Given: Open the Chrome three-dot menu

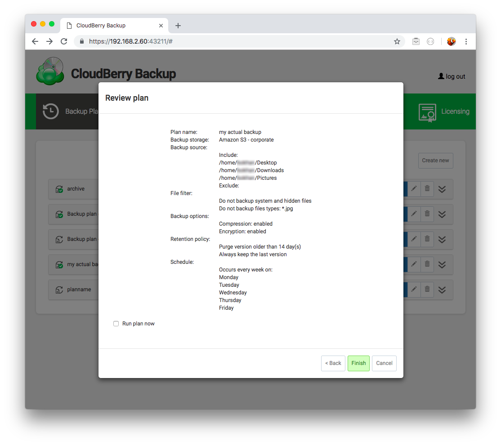Looking at the screenshot, I should (x=466, y=41).
